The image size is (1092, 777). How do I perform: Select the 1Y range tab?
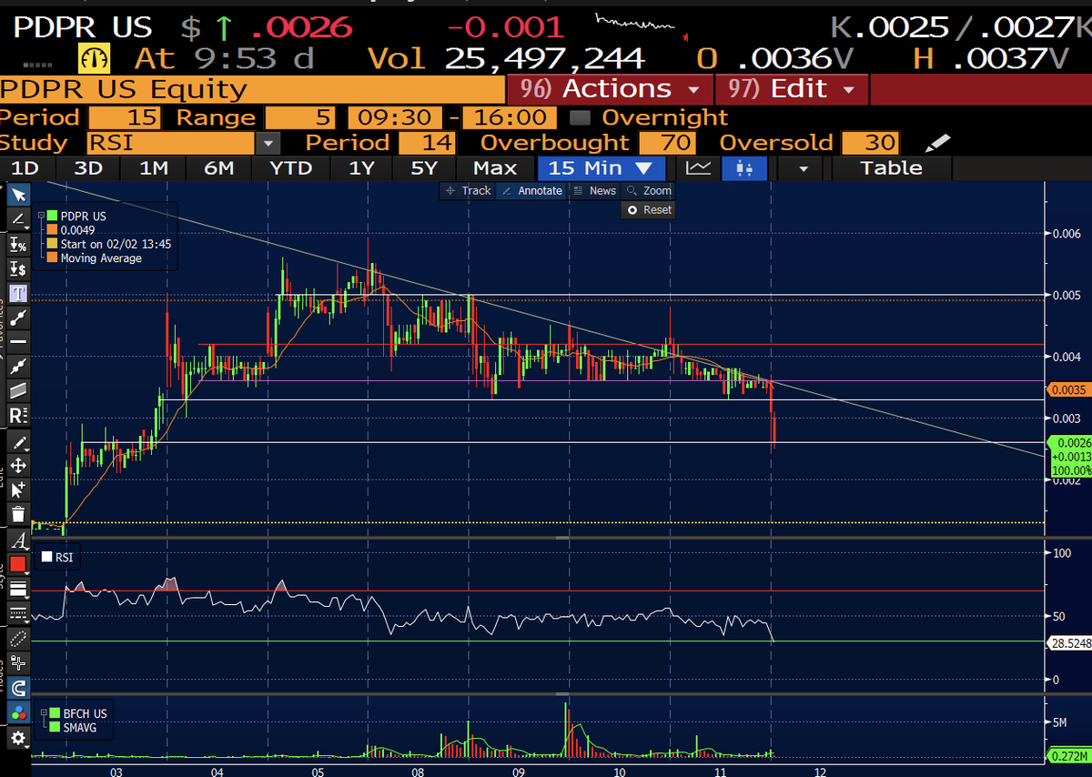361,168
